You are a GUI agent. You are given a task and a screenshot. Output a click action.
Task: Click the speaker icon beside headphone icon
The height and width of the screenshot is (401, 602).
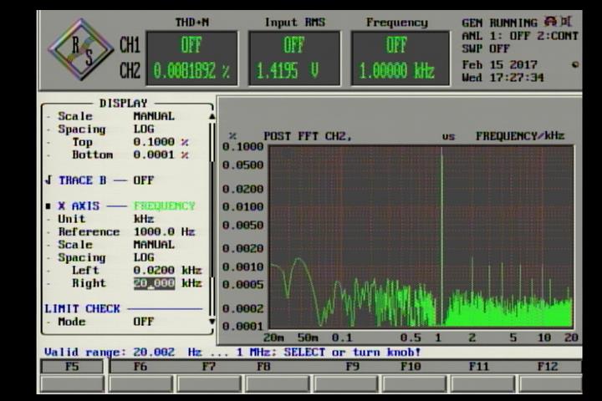tap(566, 23)
